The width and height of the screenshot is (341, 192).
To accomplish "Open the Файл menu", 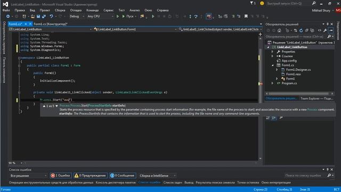I will [x=6, y=10].
